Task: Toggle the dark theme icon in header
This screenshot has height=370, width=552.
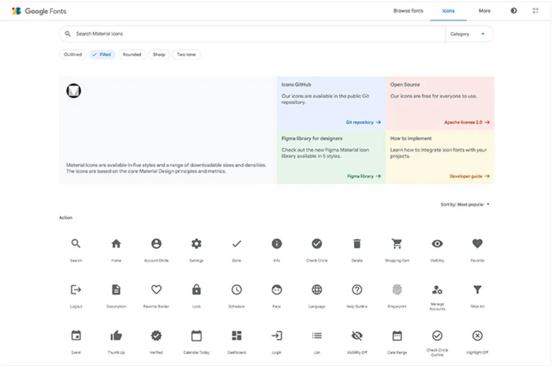Action: click(x=514, y=10)
